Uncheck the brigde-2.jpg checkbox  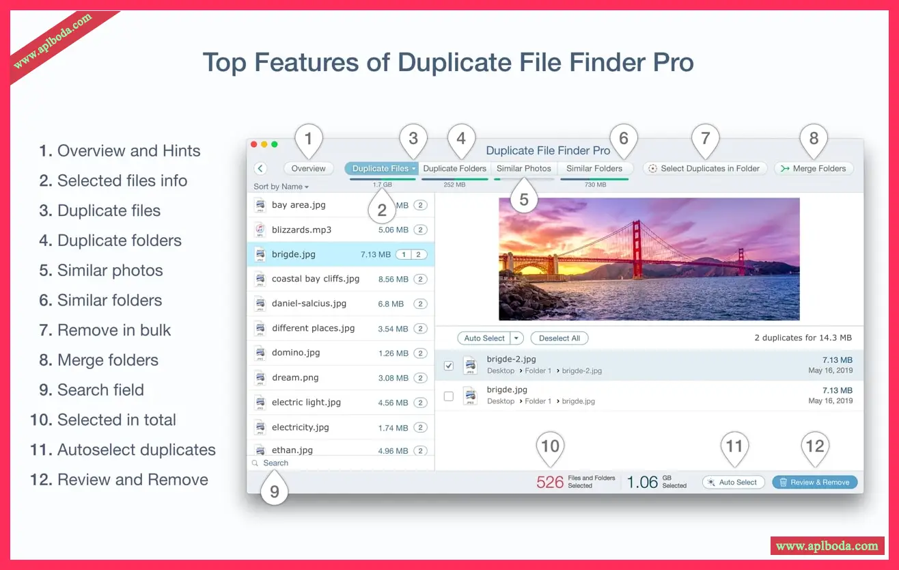[x=449, y=366]
